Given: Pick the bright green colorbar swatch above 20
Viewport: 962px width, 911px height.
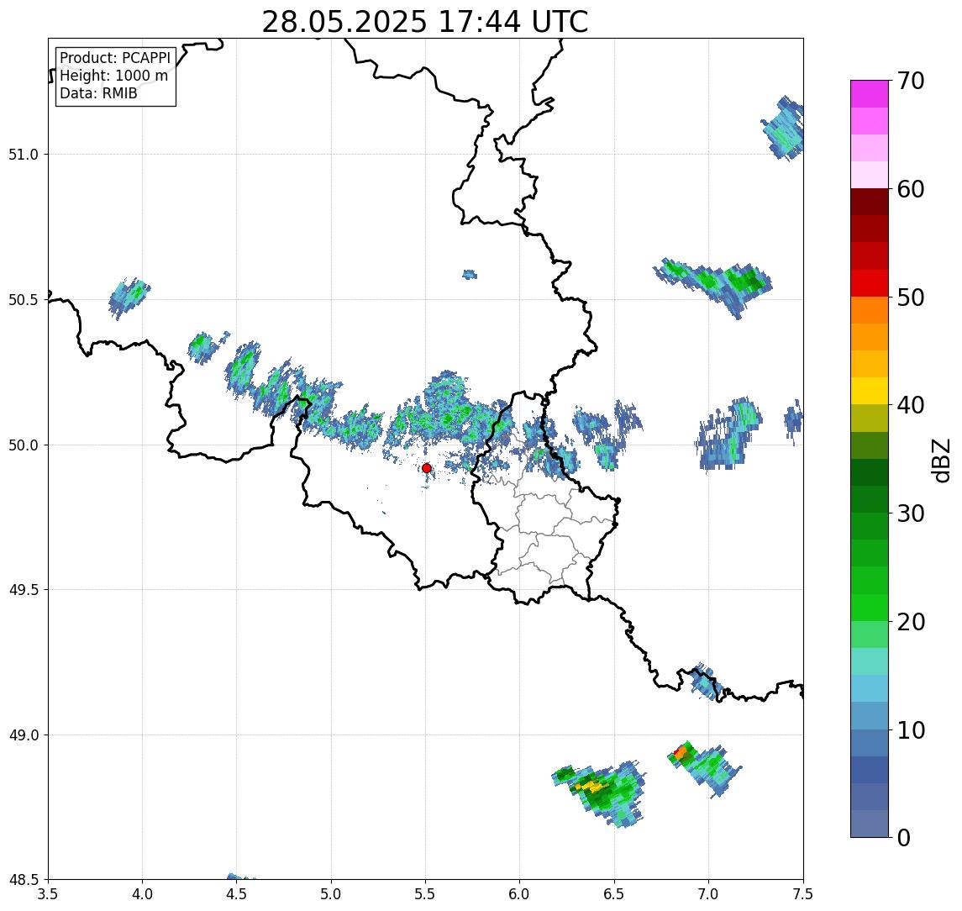Looking at the screenshot, I should (870, 607).
